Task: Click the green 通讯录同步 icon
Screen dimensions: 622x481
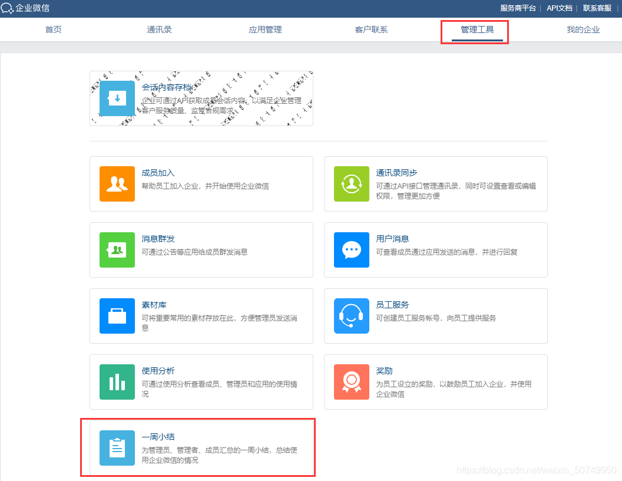Action: coord(352,184)
